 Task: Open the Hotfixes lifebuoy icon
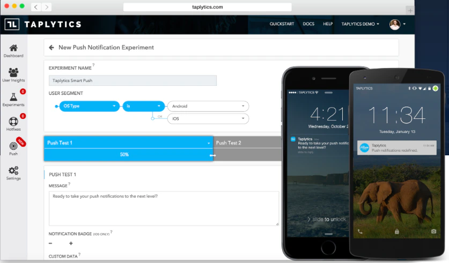click(x=13, y=122)
